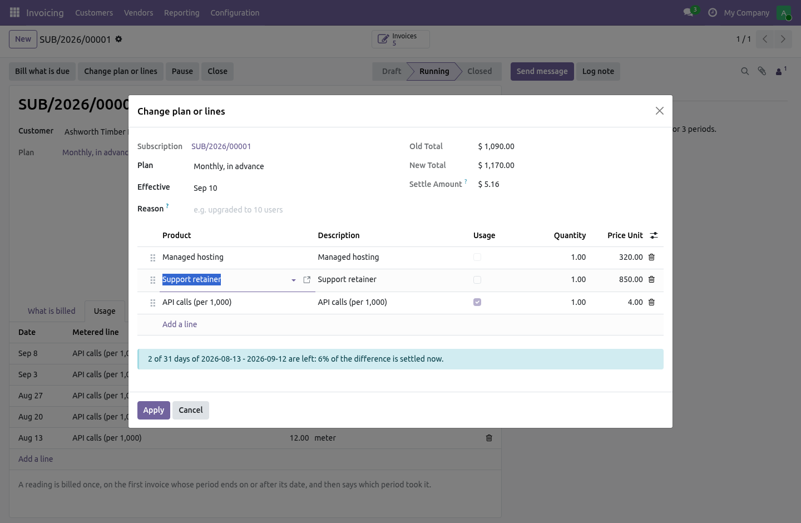Open the conversations chat icon in navbar
This screenshot has height=523, width=801.
coord(688,12)
